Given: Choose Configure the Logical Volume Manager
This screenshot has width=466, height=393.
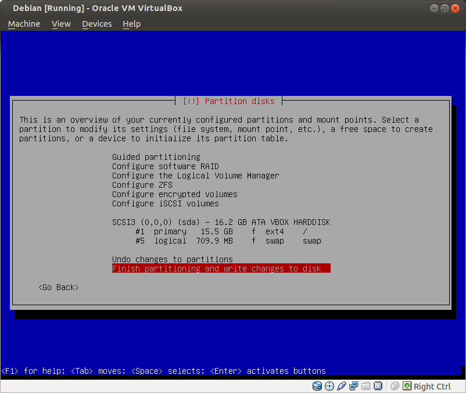Looking at the screenshot, I should [x=195, y=176].
